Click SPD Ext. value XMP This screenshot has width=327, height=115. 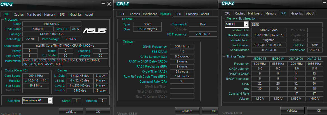[x=315, y=45]
